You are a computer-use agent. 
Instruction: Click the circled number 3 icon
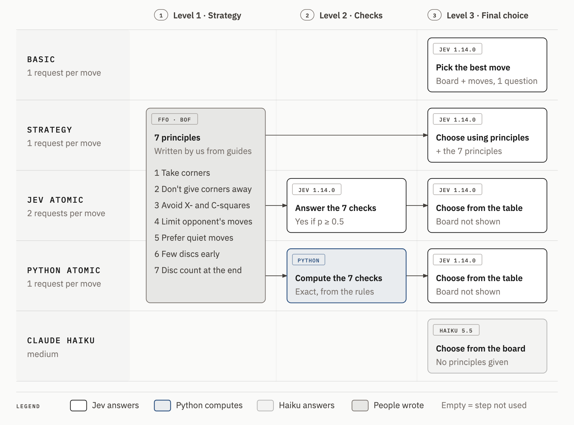[434, 15]
